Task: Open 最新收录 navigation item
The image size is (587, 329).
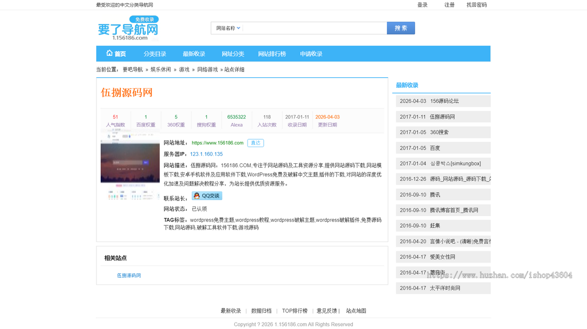Action: (x=194, y=54)
